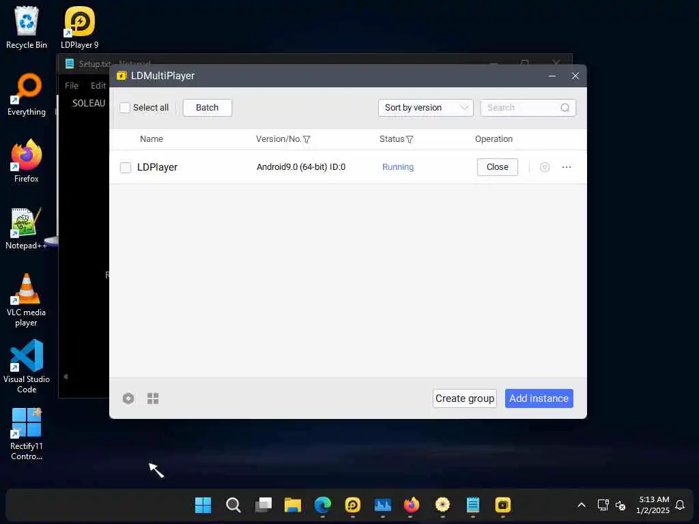Click the Running status text
This screenshot has height=524, width=699.
point(398,167)
